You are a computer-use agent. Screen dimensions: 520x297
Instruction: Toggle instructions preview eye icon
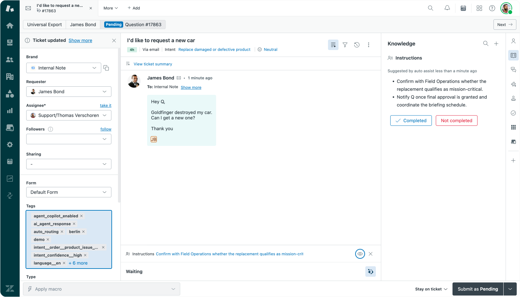coord(360,254)
